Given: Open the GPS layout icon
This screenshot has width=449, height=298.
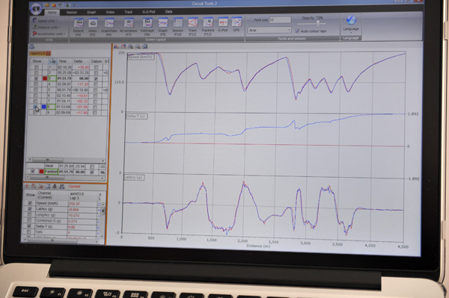Looking at the screenshot, I should pyautogui.click(x=236, y=22).
